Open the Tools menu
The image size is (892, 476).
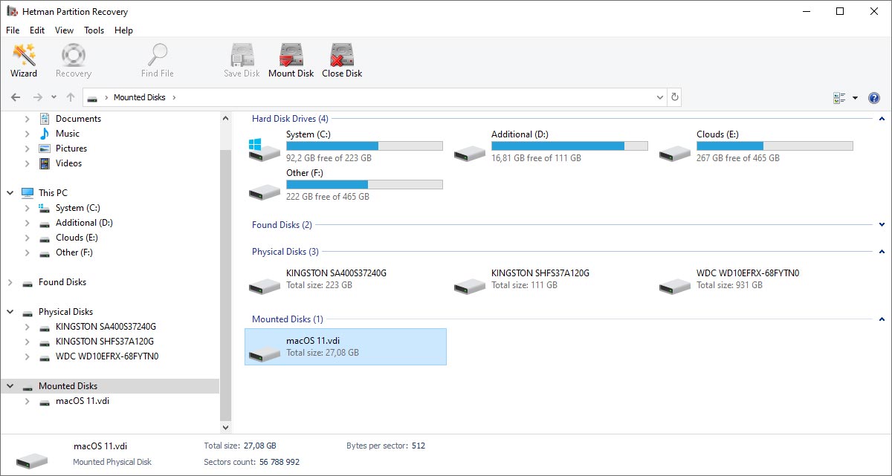pyautogui.click(x=94, y=30)
